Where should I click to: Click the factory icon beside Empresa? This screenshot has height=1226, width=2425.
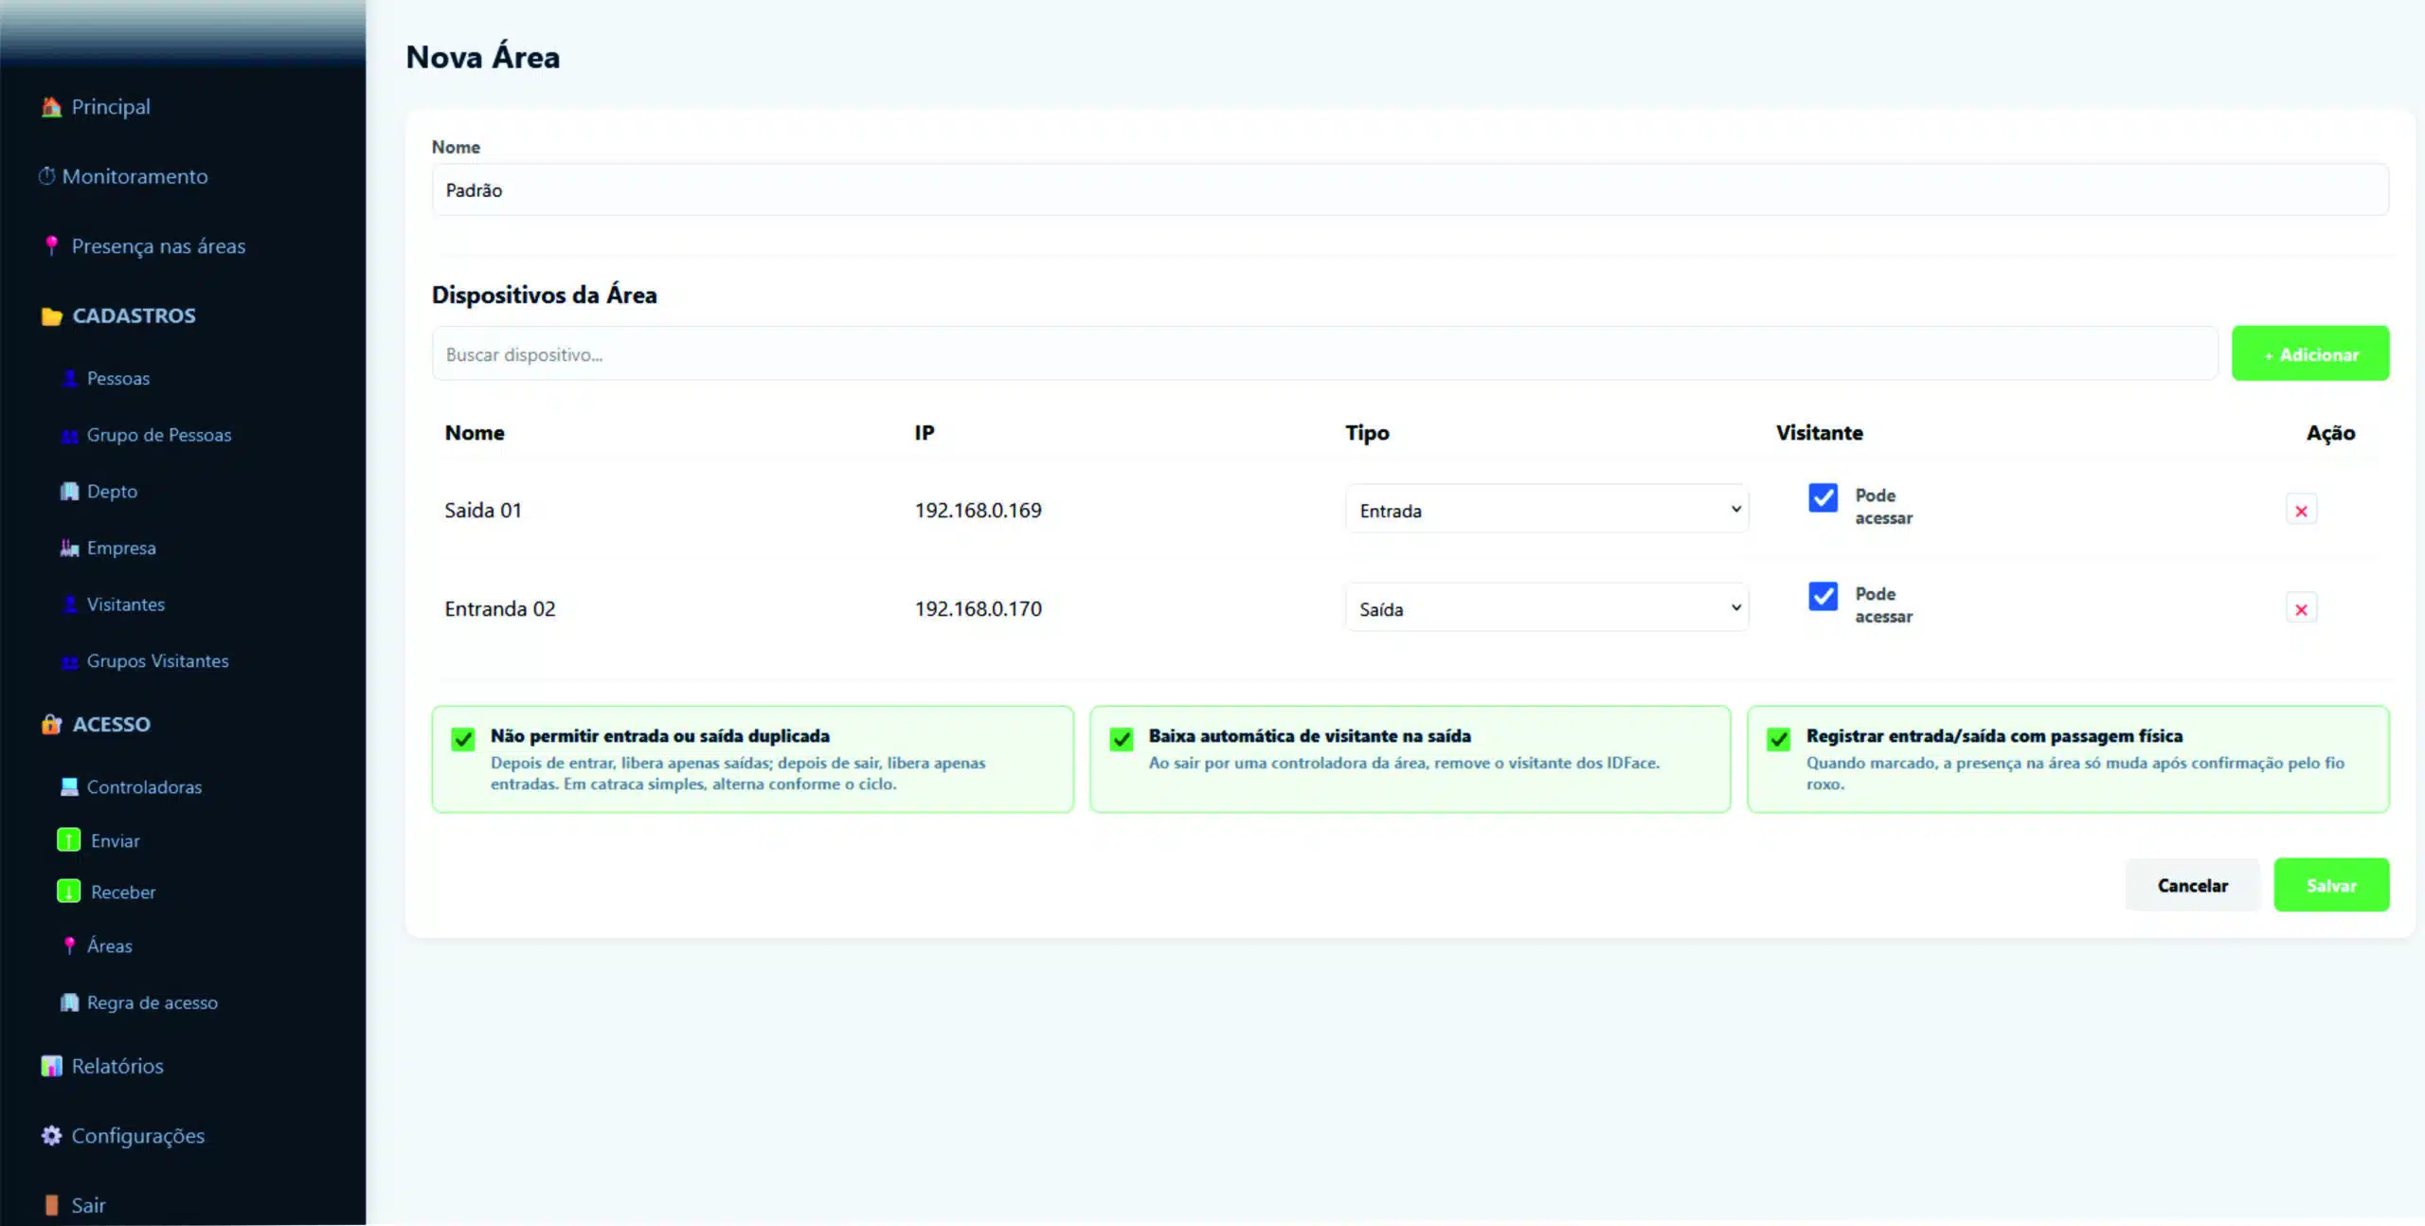(69, 548)
